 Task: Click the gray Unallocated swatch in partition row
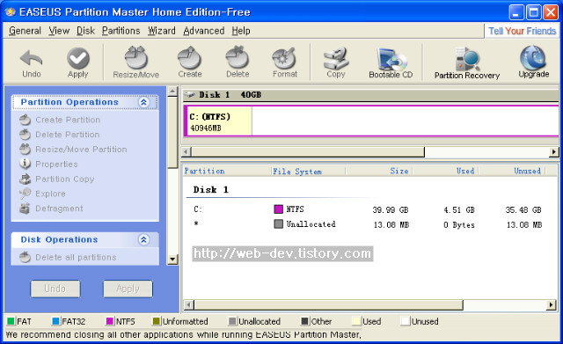click(x=278, y=224)
